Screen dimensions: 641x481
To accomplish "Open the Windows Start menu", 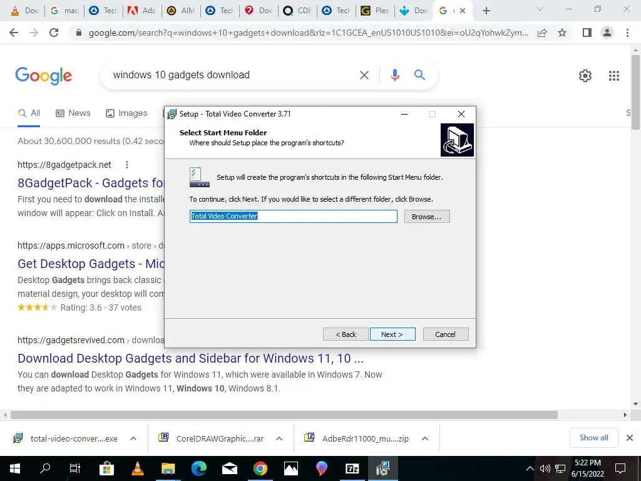I will point(15,468).
